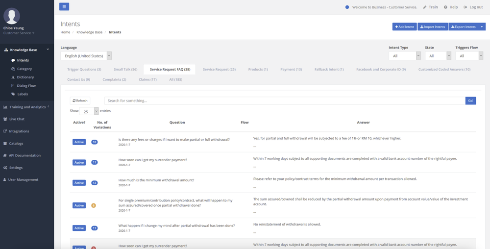This screenshot has width=490, height=249.
Task: Go to API Documentation in sidebar
Action: point(24,155)
